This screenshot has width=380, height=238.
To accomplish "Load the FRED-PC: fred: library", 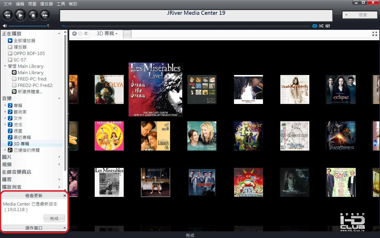I will coord(29,79).
